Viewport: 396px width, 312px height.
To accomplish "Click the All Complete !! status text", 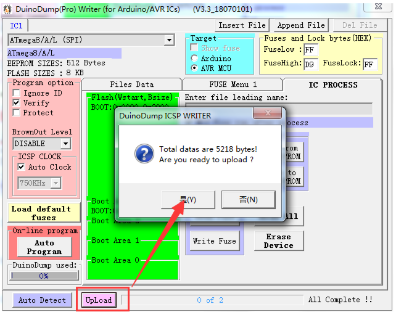I will (x=340, y=300).
